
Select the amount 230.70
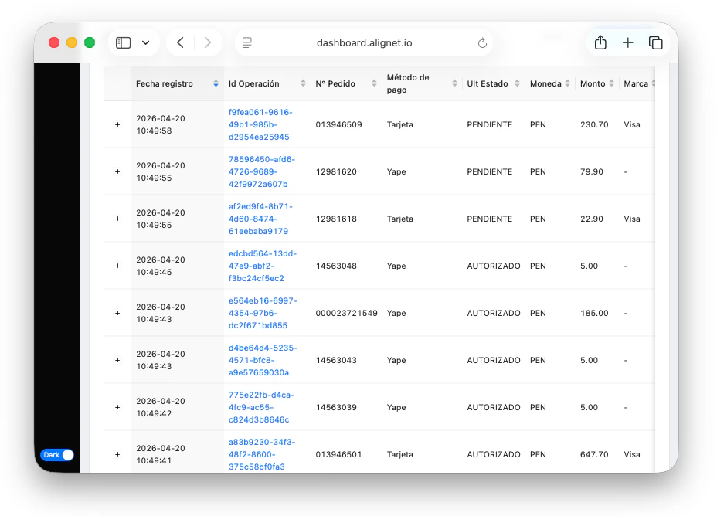594,124
